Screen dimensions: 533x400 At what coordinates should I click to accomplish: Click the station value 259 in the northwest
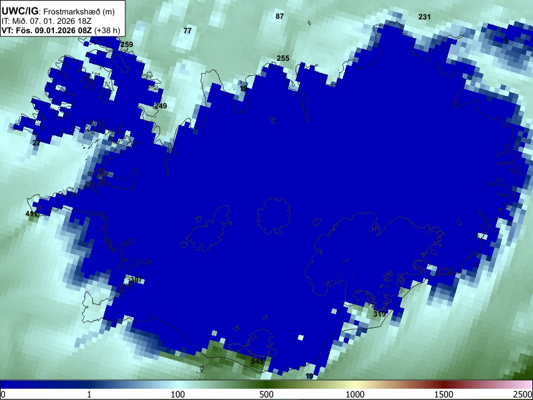[127, 45]
